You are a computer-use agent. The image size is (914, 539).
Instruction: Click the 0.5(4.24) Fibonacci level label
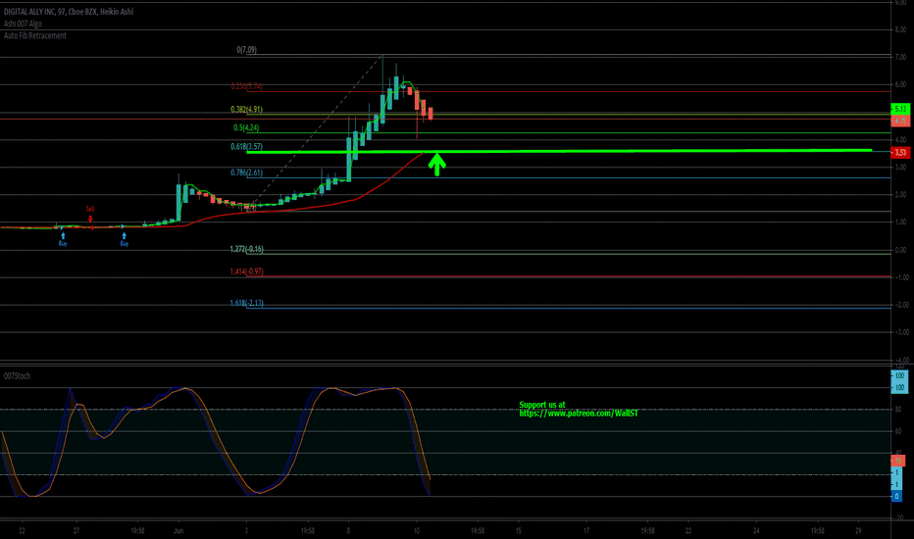pos(246,127)
